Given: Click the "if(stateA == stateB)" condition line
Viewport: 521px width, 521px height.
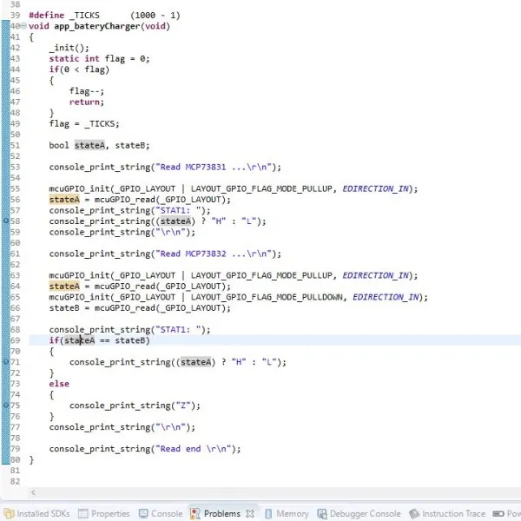Looking at the screenshot, I should [x=99, y=340].
